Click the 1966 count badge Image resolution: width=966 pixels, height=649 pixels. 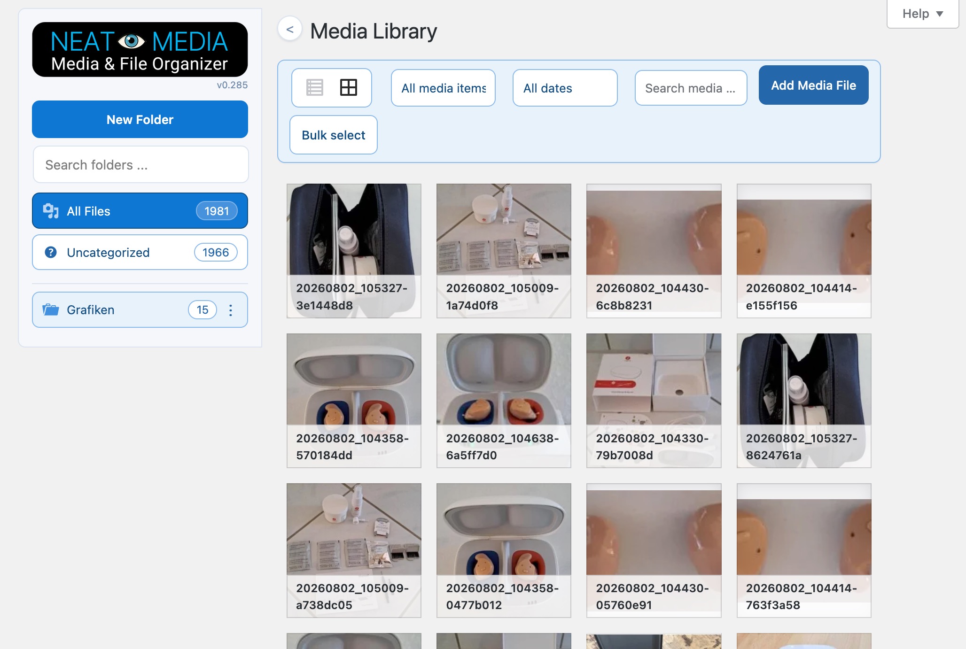tap(216, 252)
